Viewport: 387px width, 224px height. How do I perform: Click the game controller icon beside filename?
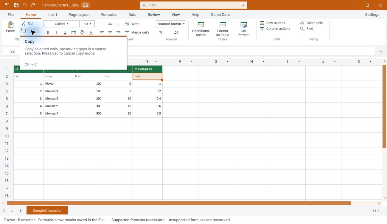point(86,5)
